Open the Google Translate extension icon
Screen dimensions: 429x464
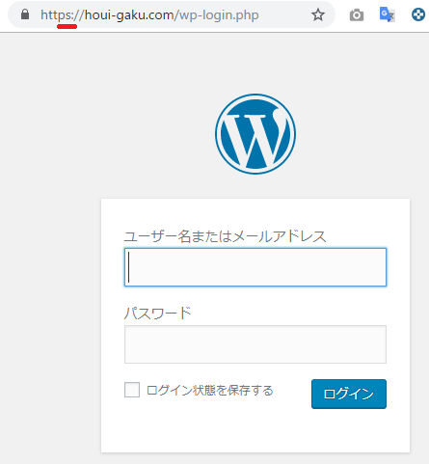(x=388, y=14)
